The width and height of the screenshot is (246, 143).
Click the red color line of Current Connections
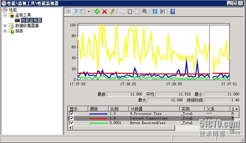coord(98,118)
